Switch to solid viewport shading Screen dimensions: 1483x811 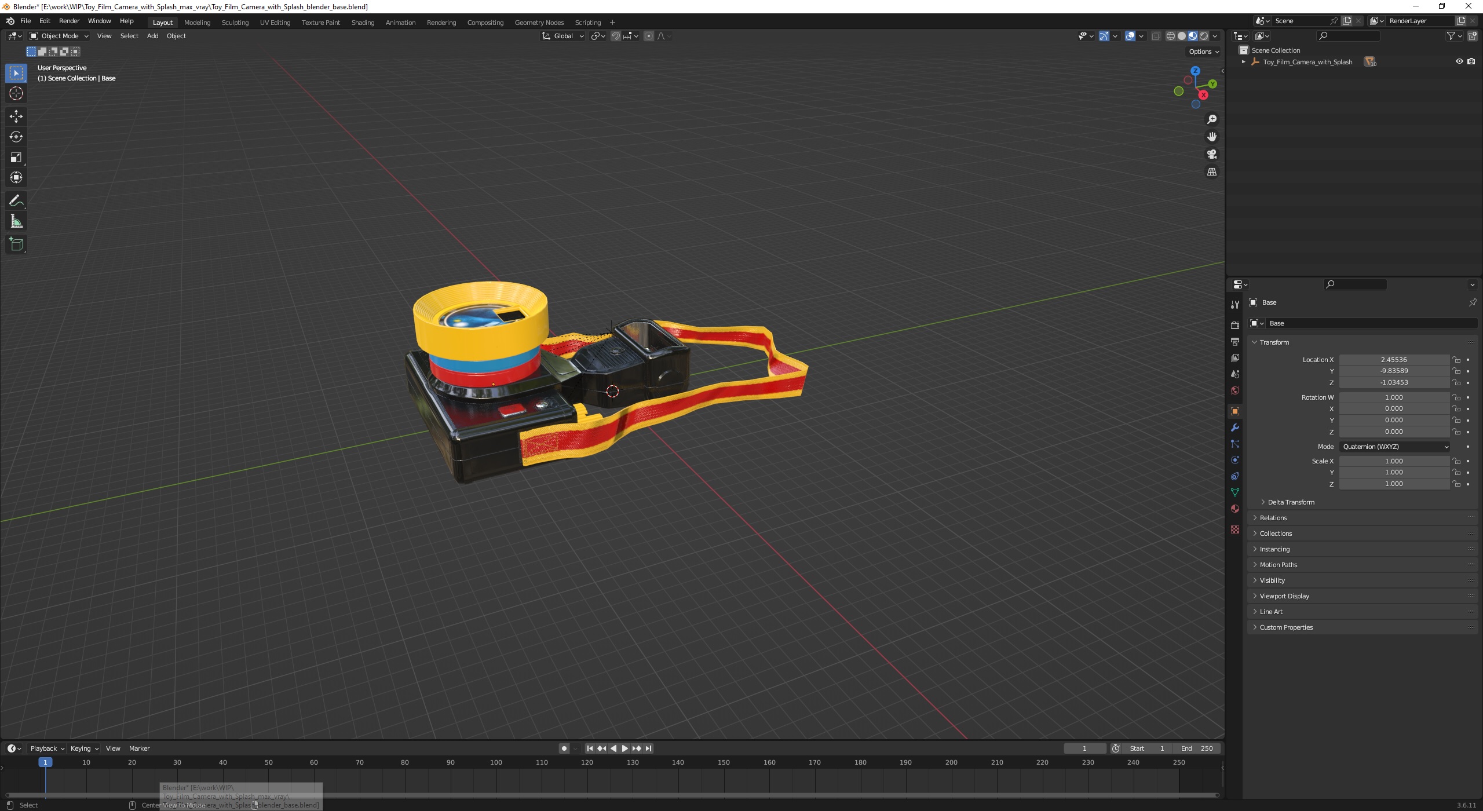[x=1182, y=36]
